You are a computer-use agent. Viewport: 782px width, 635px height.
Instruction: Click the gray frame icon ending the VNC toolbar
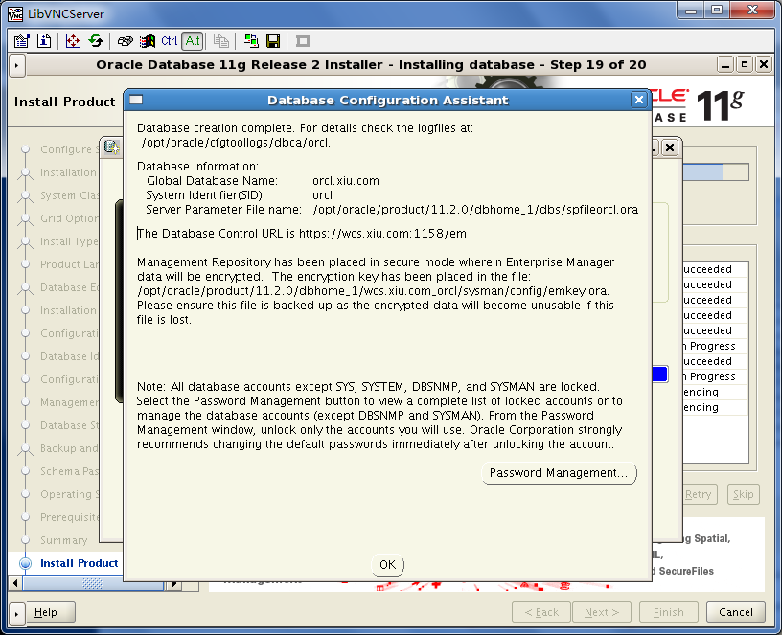(x=303, y=41)
